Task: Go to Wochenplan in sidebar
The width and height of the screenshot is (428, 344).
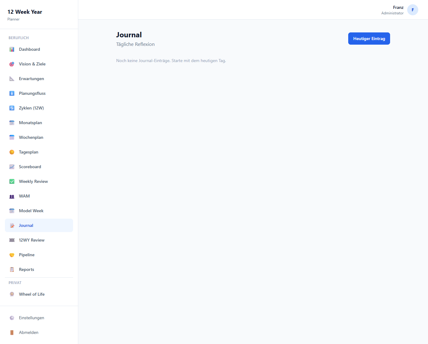Action: [31, 138]
